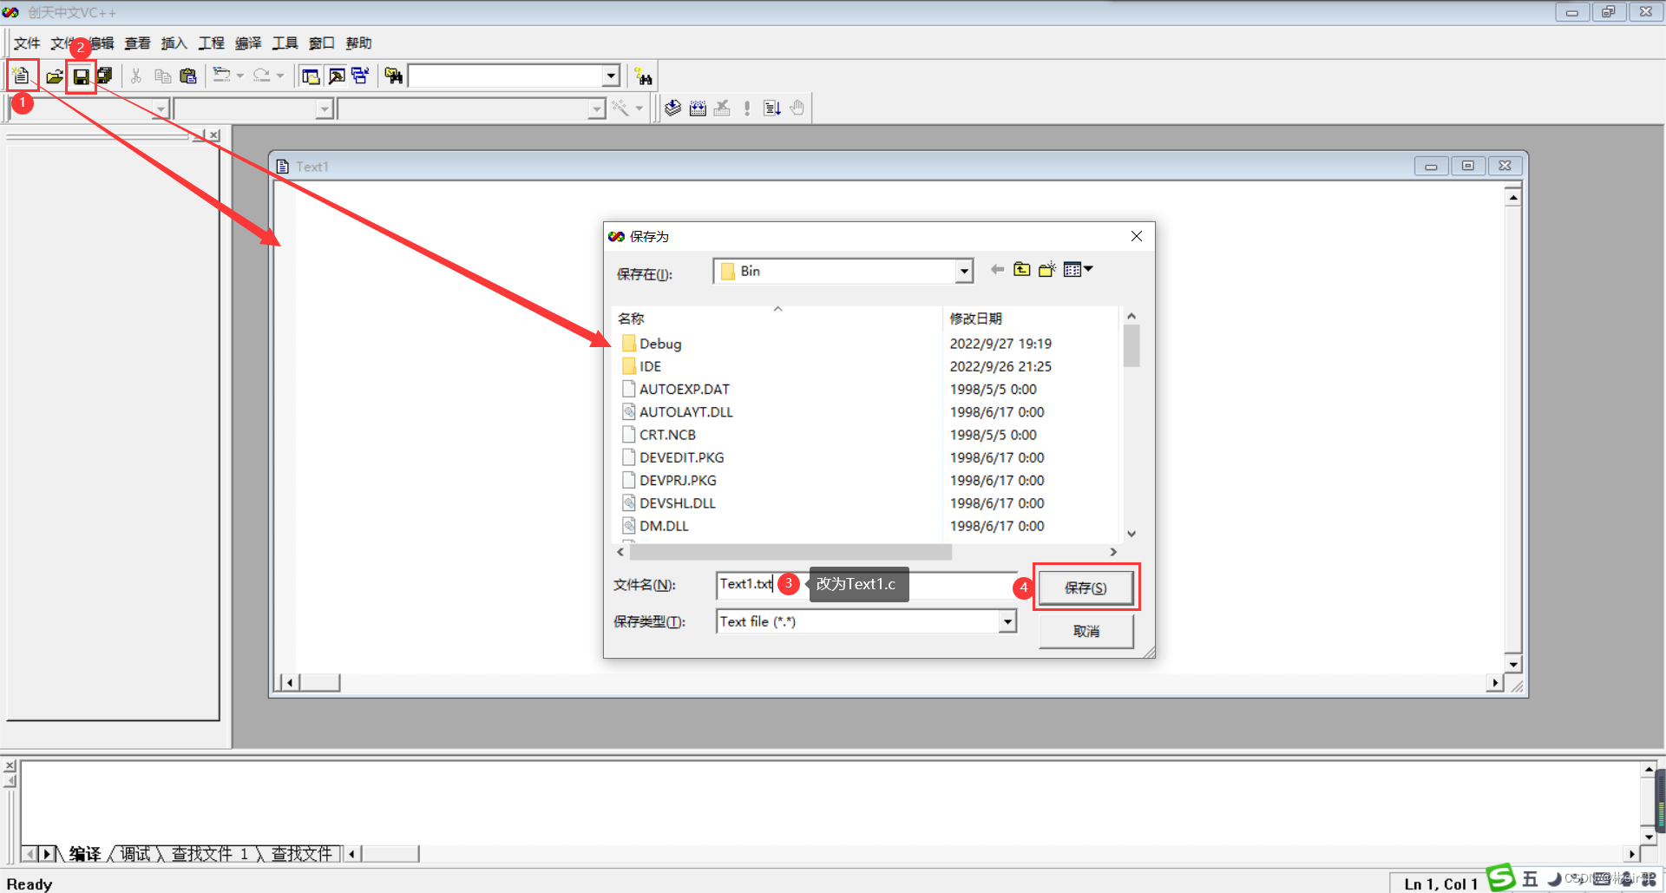
Task: Go up one folder level in dialog
Action: click(x=1022, y=270)
